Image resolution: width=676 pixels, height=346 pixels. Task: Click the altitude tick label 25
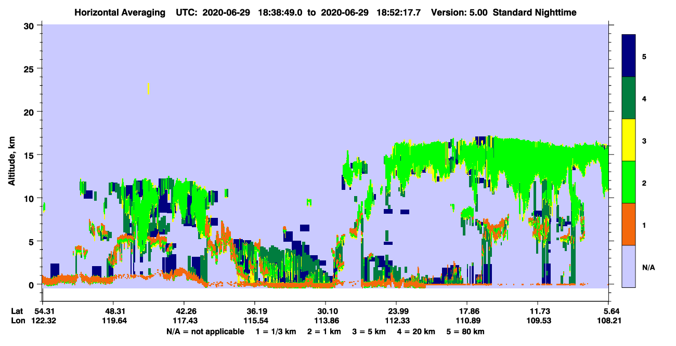point(30,68)
